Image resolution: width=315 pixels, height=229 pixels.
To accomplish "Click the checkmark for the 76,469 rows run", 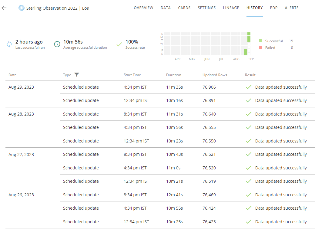I will tap(249, 195).
